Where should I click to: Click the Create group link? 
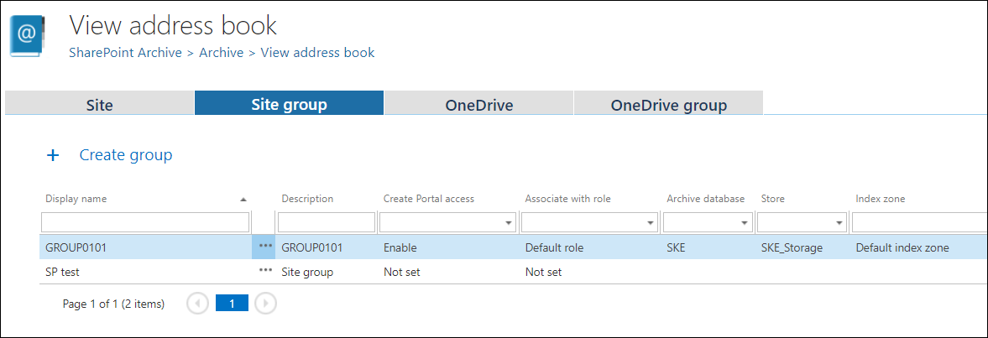coord(126,155)
